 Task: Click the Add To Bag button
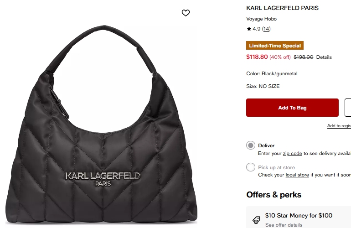click(292, 108)
